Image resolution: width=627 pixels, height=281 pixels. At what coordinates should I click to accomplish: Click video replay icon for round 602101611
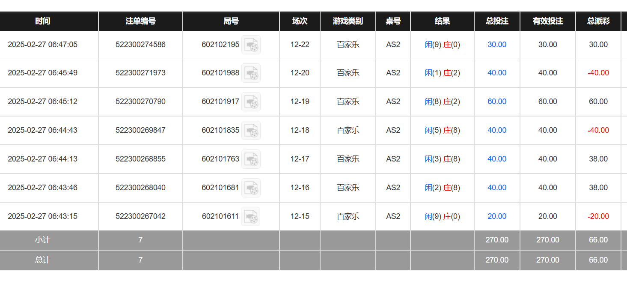coord(250,217)
